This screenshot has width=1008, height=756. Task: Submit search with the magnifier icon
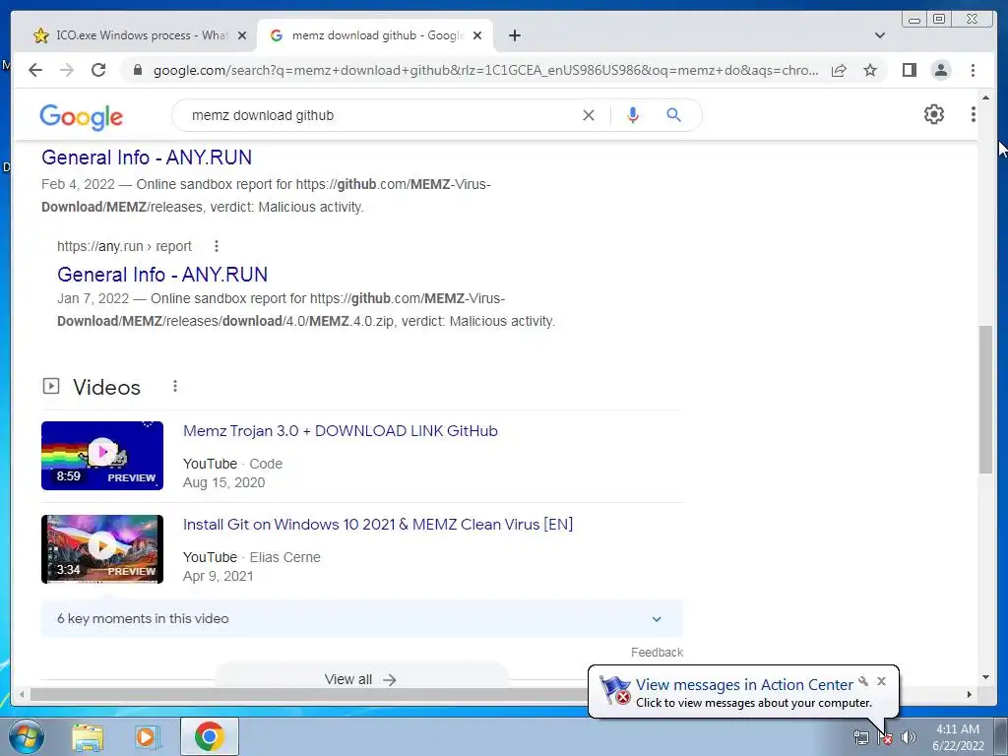673,115
